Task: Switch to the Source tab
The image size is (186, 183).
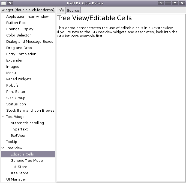Action: coord(73,10)
